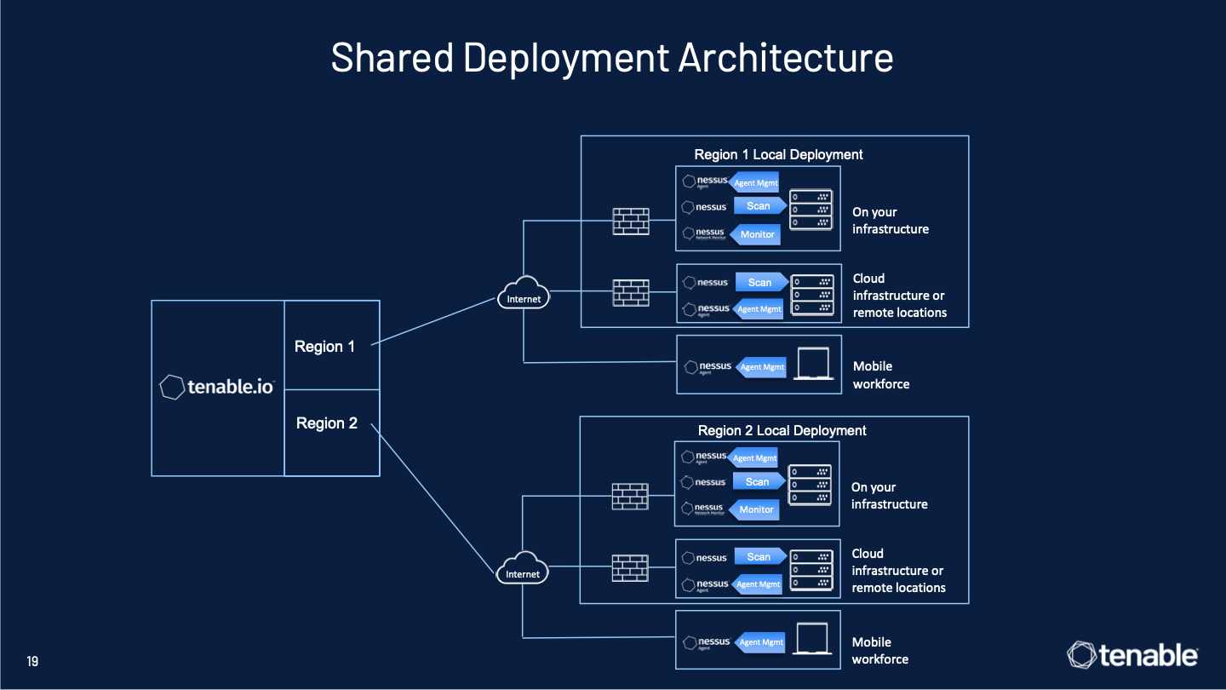The image size is (1226, 690).
Task: Click the Shared Deployment Architecture title
Action: [612, 57]
